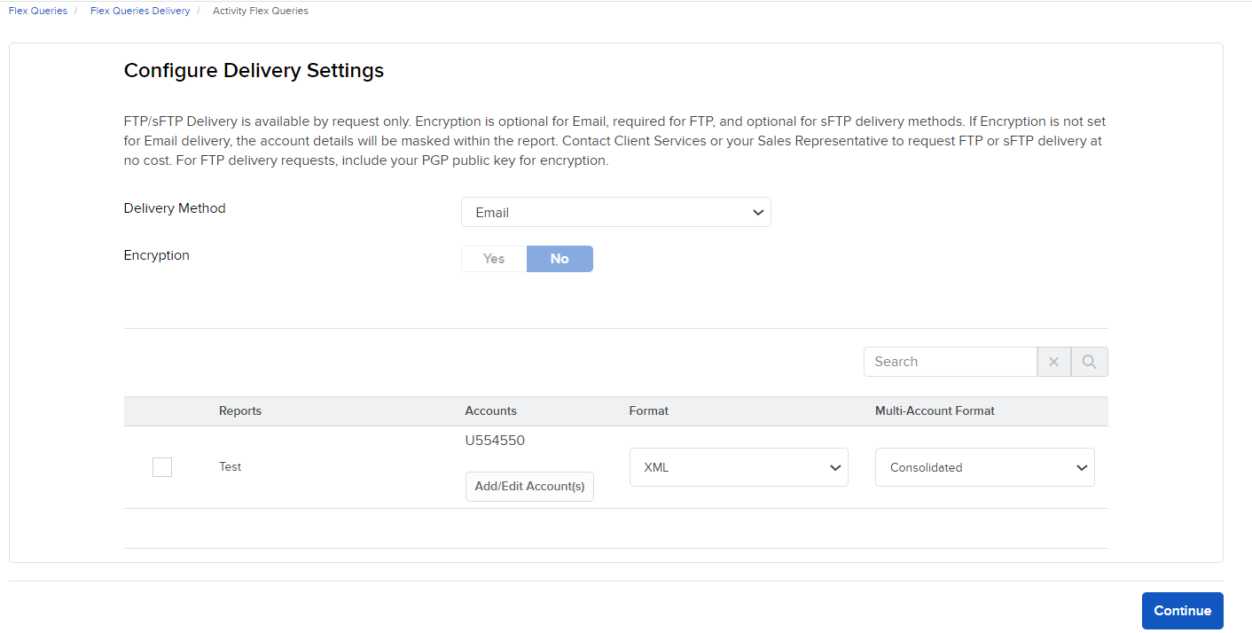Image resolution: width=1252 pixels, height=633 pixels.
Task: Click account number U554550
Action: click(494, 440)
